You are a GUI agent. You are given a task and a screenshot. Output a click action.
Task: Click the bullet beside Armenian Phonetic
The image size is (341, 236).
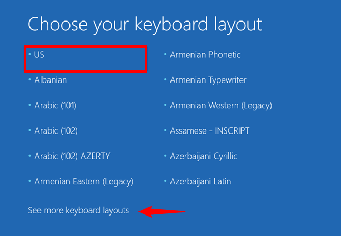[x=165, y=54]
